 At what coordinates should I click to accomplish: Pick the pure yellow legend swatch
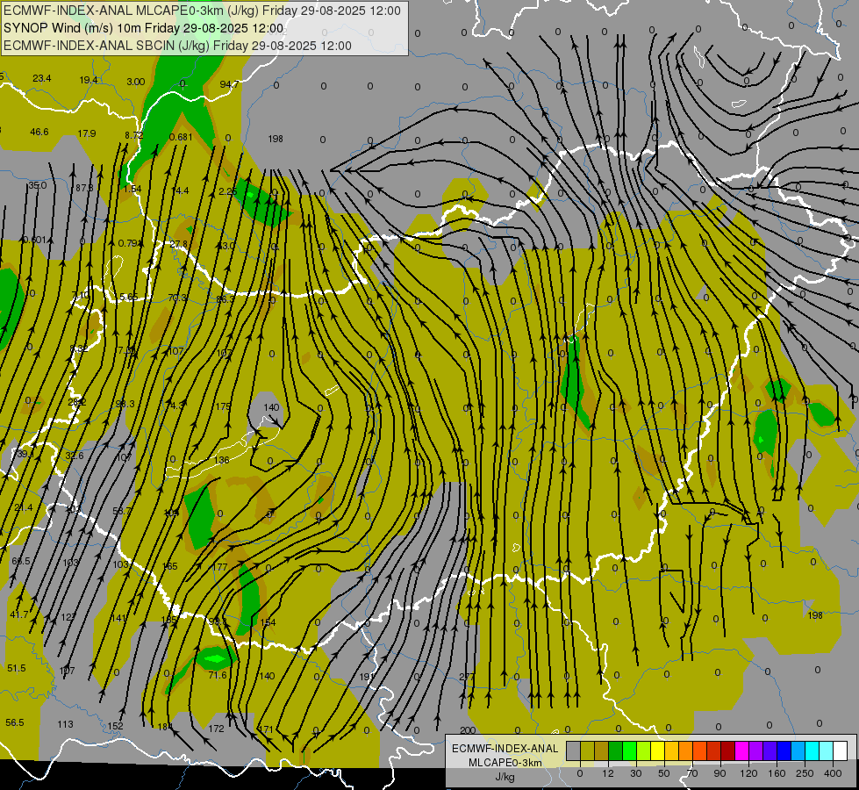pyautogui.click(x=657, y=750)
